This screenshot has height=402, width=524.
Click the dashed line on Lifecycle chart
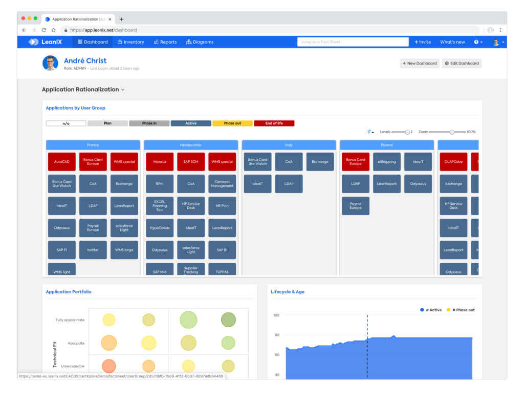(x=367, y=346)
